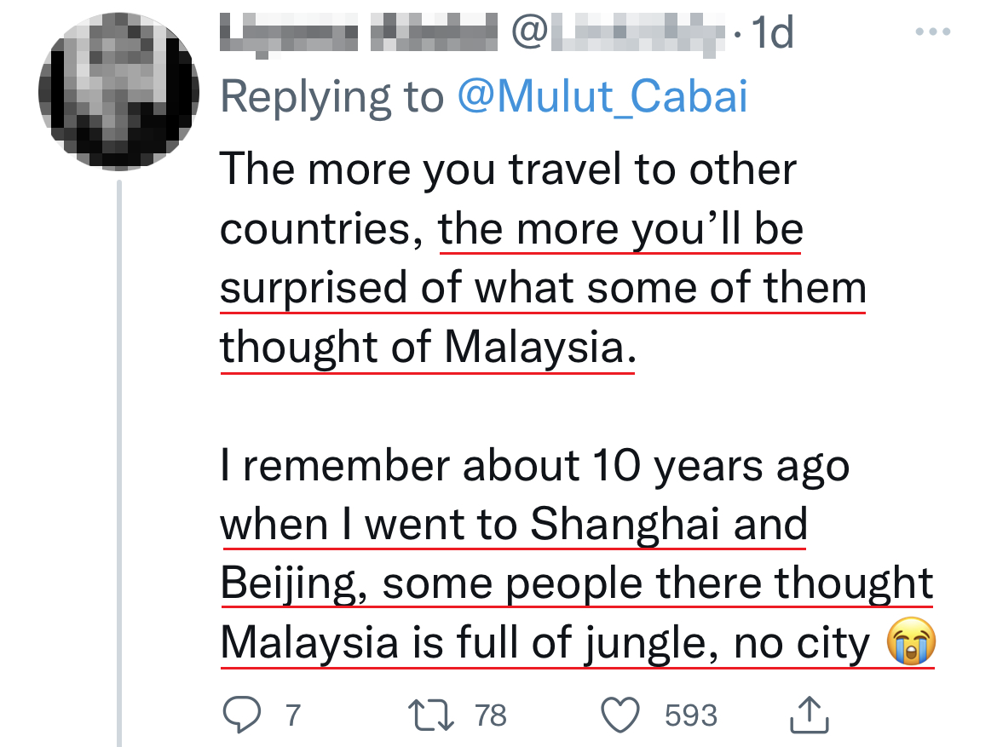The width and height of the screenshot is (997, 747).
Task: Click the "Replying to" label text
Action: click(332, 96)
